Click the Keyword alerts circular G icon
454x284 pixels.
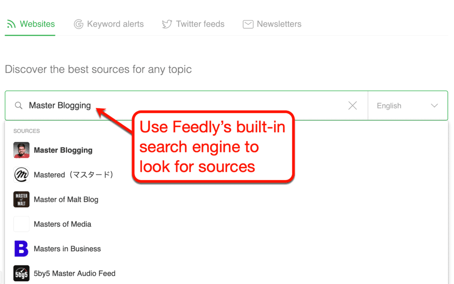point(78,24)
